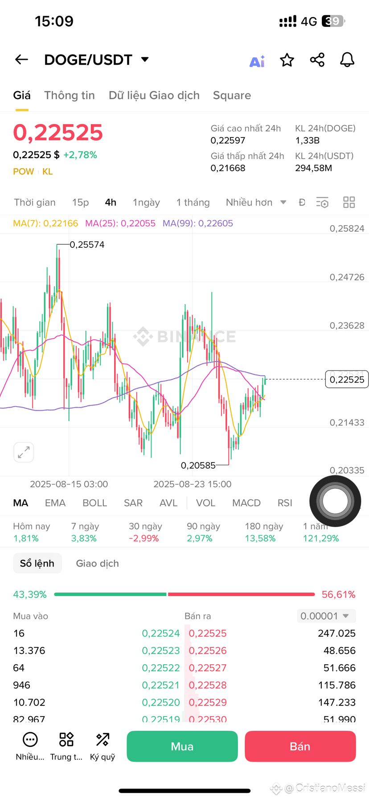The width and height of the screenshot is (369, 800).
Task: Open the 0.00001 price precision dropdown
Action: 326,616
